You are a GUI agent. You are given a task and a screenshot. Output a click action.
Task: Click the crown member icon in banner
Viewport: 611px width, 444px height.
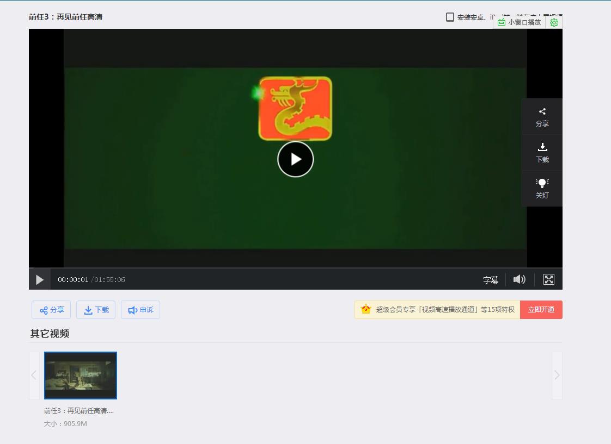365,309
